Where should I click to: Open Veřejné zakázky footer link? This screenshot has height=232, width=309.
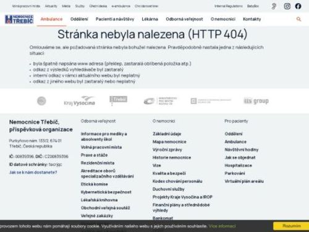click(97, 216)
